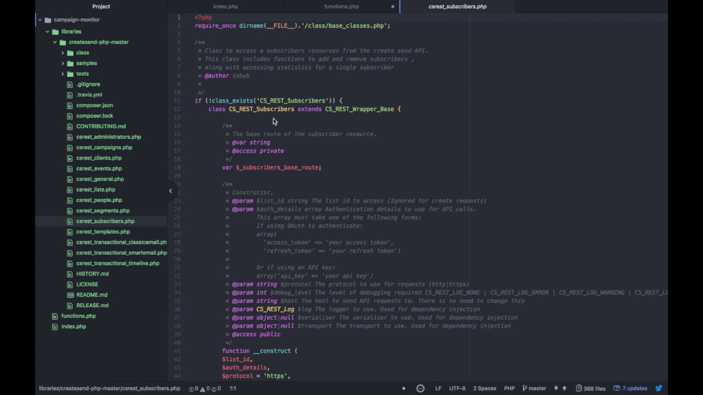Change 2 Spaces indentation setting
Image resolution: width=703 pixels, height=395 pixels.
485,388
